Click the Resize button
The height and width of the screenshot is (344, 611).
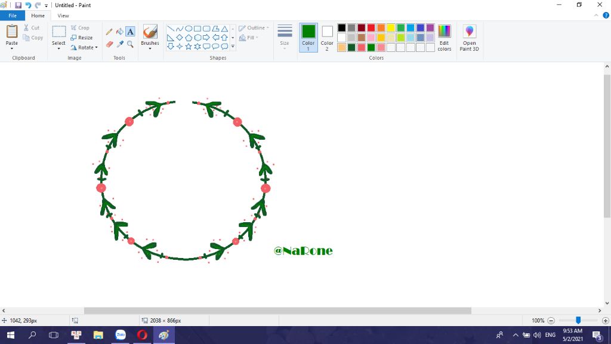tap(81, 38)
